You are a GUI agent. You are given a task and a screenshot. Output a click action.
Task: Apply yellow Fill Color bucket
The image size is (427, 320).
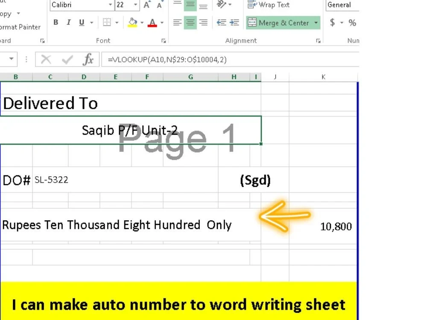pyautogui.click(x=133, y=22)
